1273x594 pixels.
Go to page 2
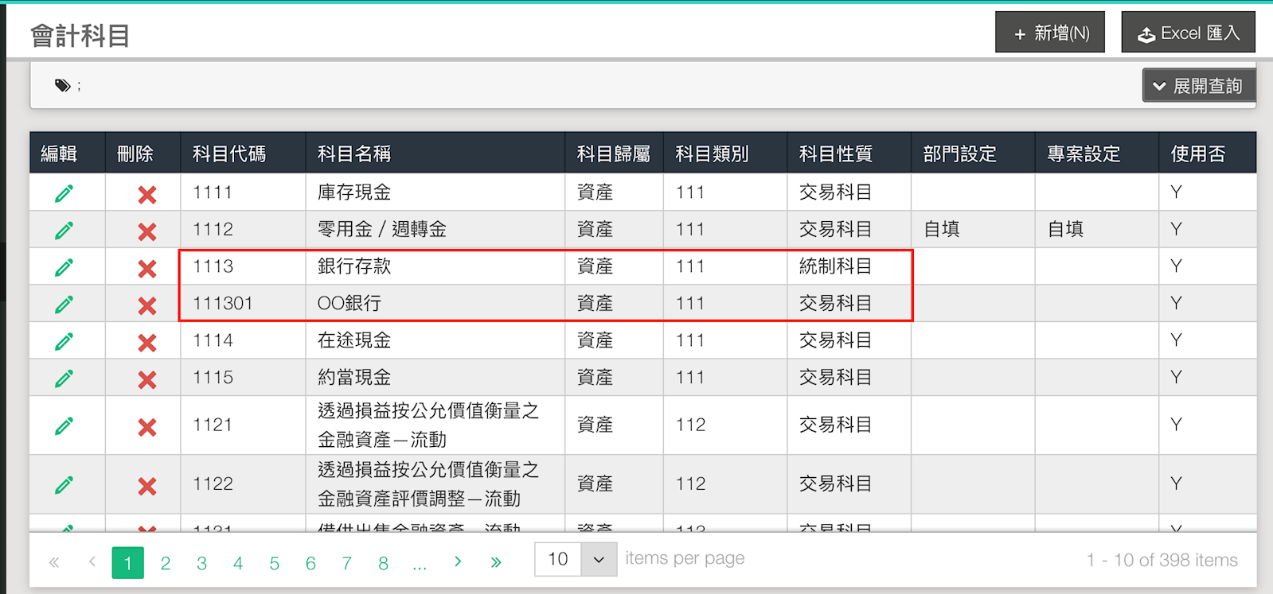166,564
